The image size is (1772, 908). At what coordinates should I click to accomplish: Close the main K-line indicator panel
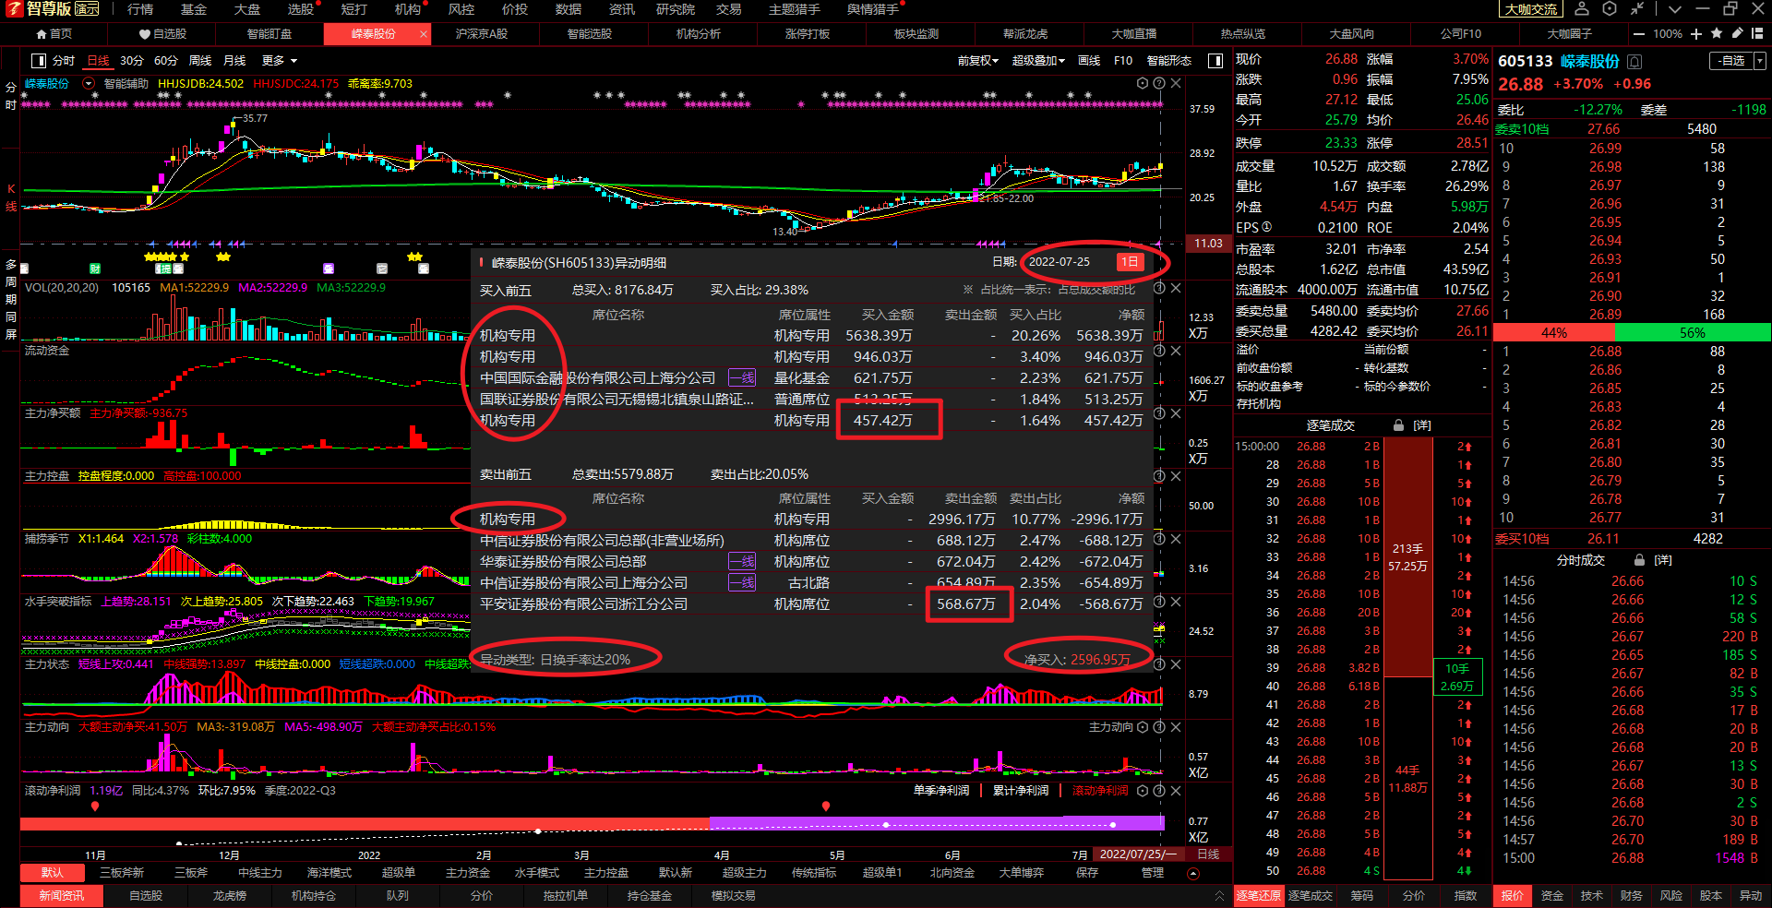pos(1176,83)
